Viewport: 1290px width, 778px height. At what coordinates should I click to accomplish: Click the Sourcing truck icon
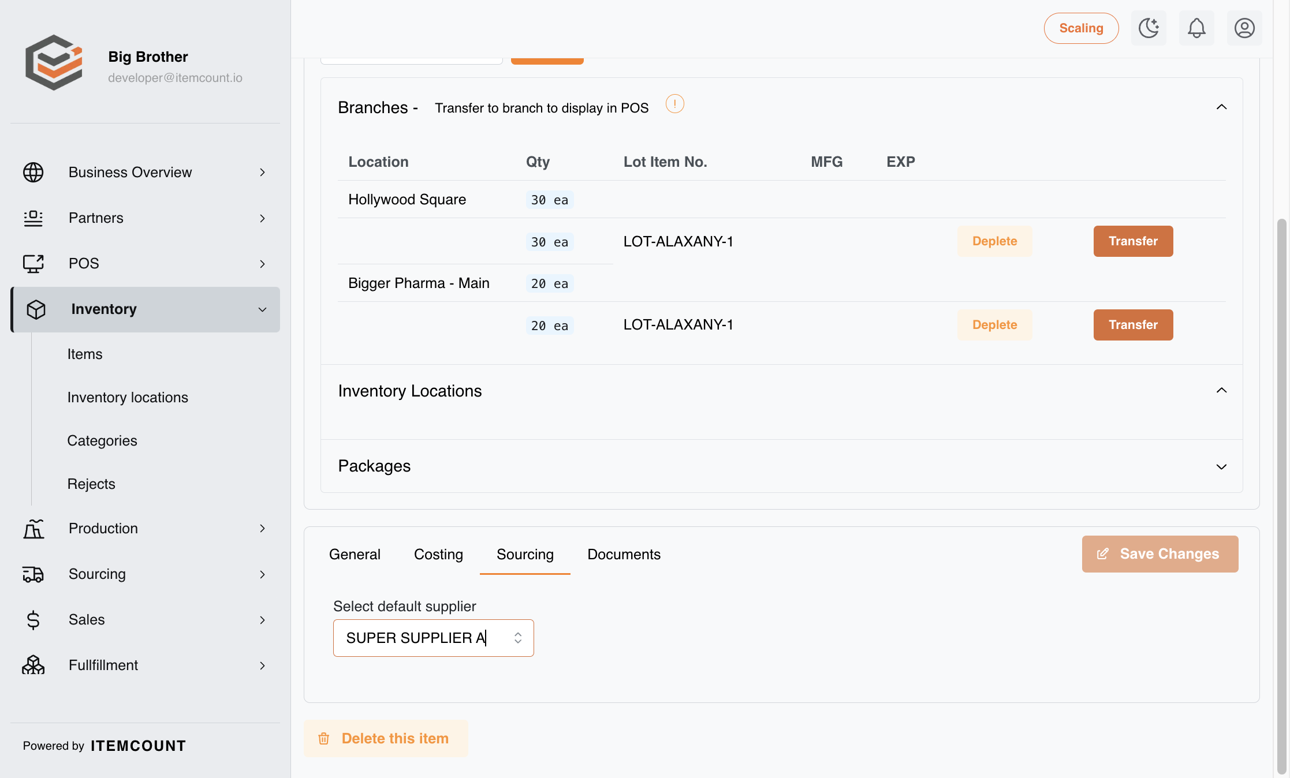33,574
